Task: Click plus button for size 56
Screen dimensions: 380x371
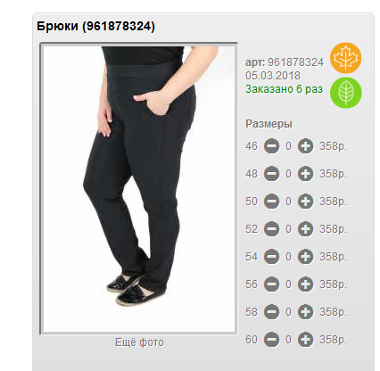Action: [305, 284]
